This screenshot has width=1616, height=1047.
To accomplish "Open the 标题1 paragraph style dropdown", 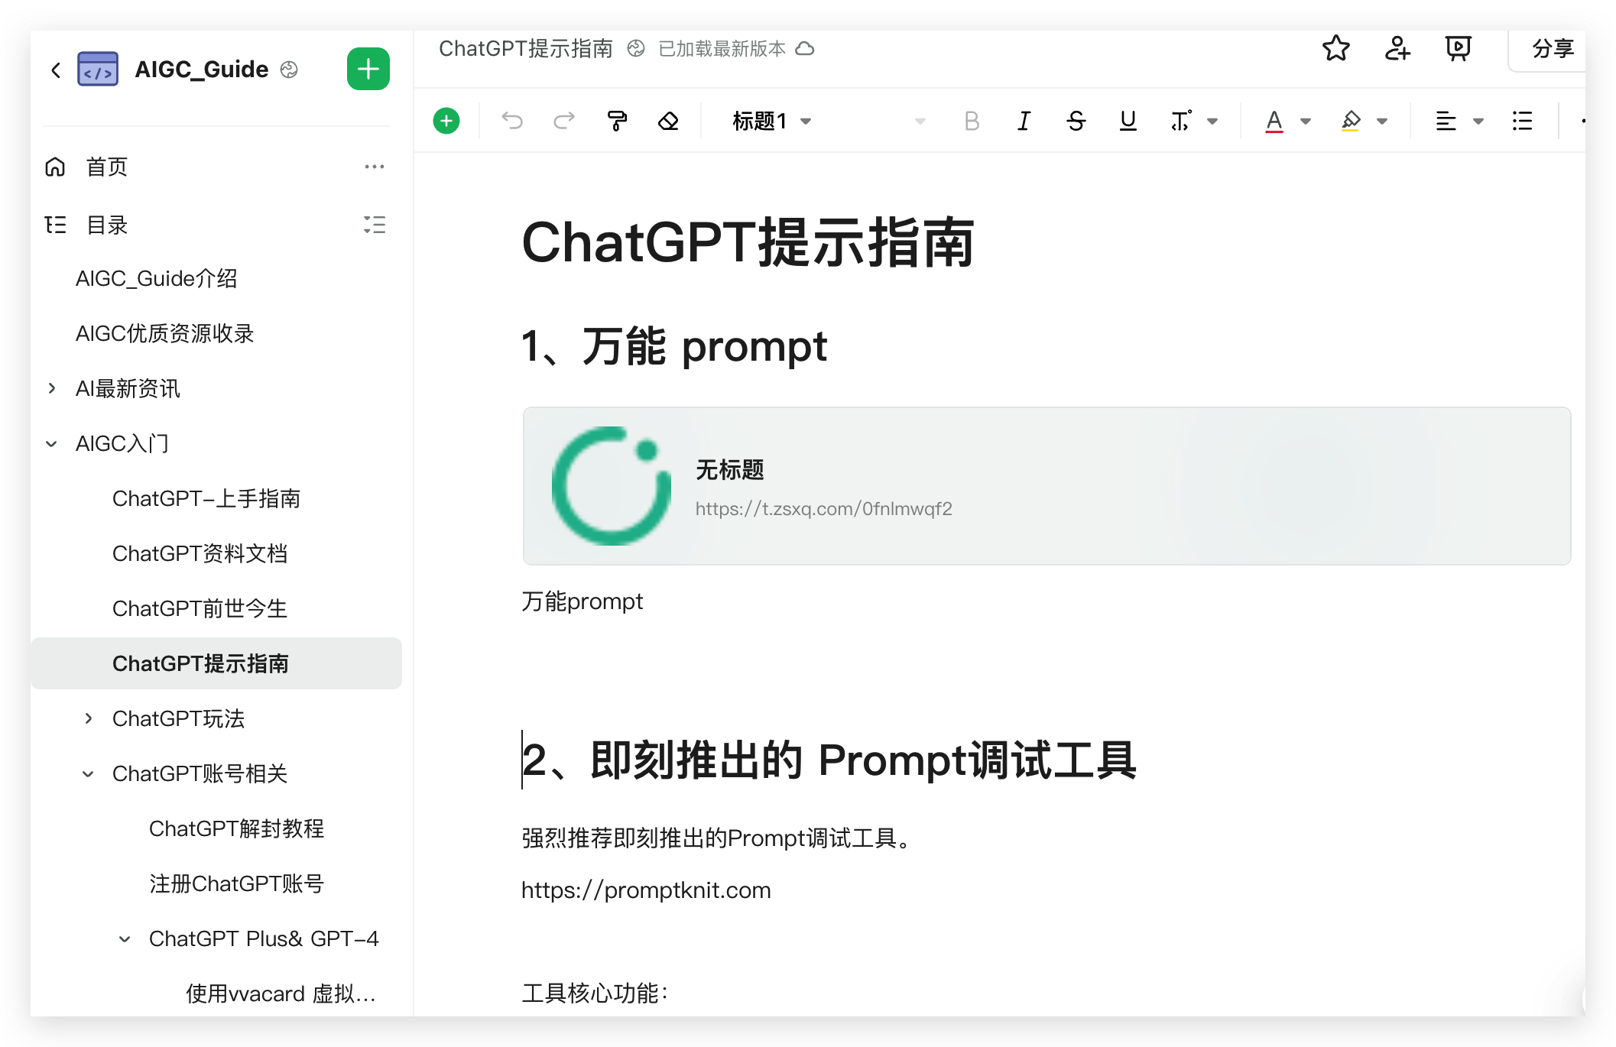I will pos(772,121).
